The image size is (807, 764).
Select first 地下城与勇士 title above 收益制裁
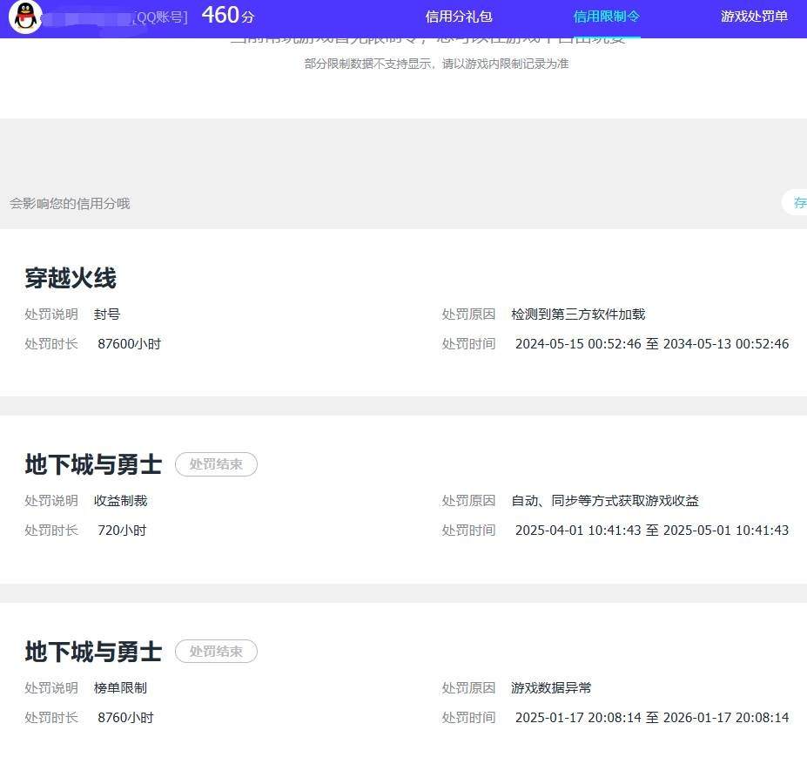[94, 464]
